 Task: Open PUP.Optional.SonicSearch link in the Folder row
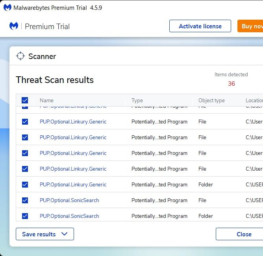click(69, 216)
